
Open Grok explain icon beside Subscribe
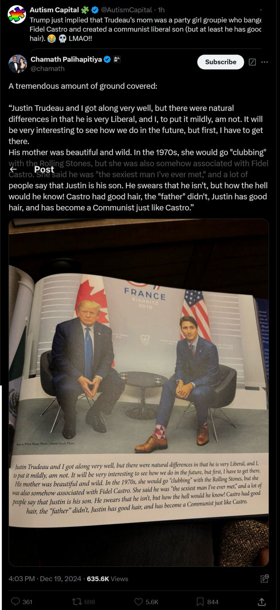click(x=252, y=62)
